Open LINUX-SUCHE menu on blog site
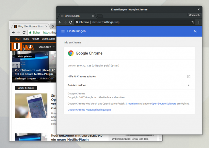The width and height of the screenshot is (209, 148). pyautogui.click(x=48, y=39)
